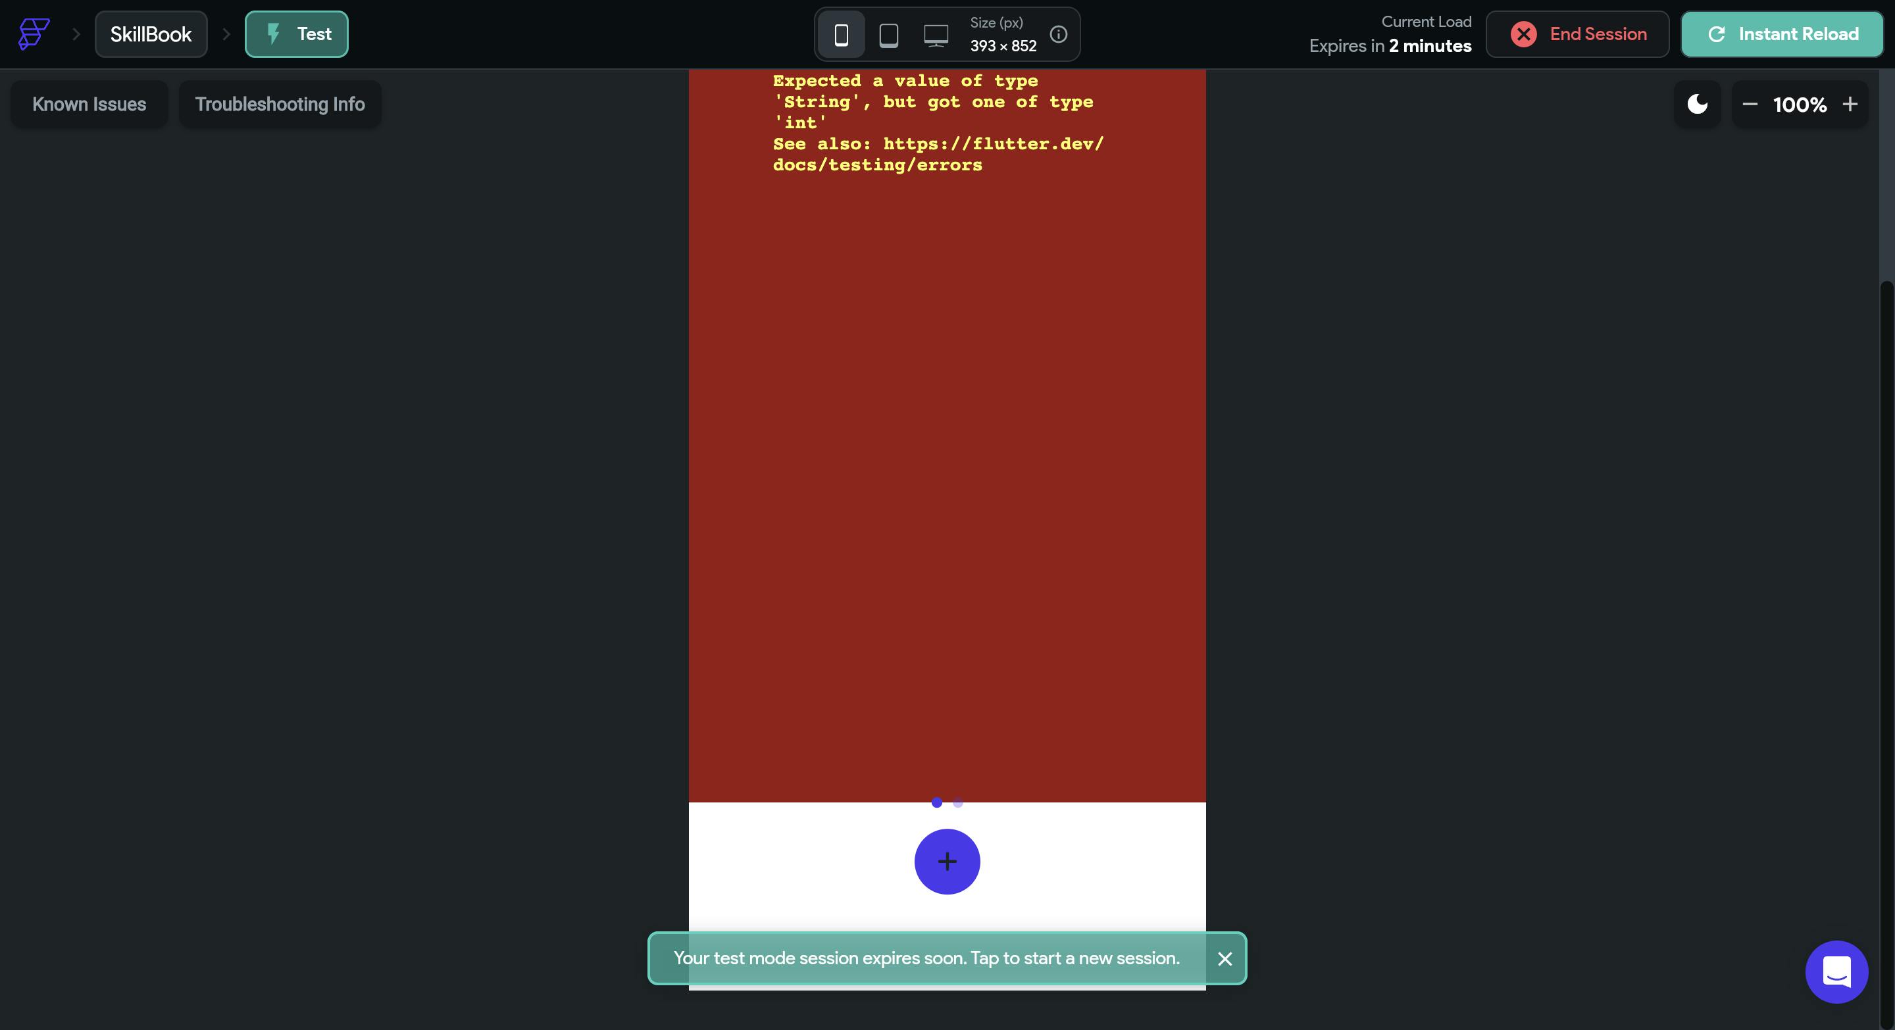Select the phone device preview icon
Image resolution: width=1895 pixels, height=1030 pixels.
(x=842, y=35)
